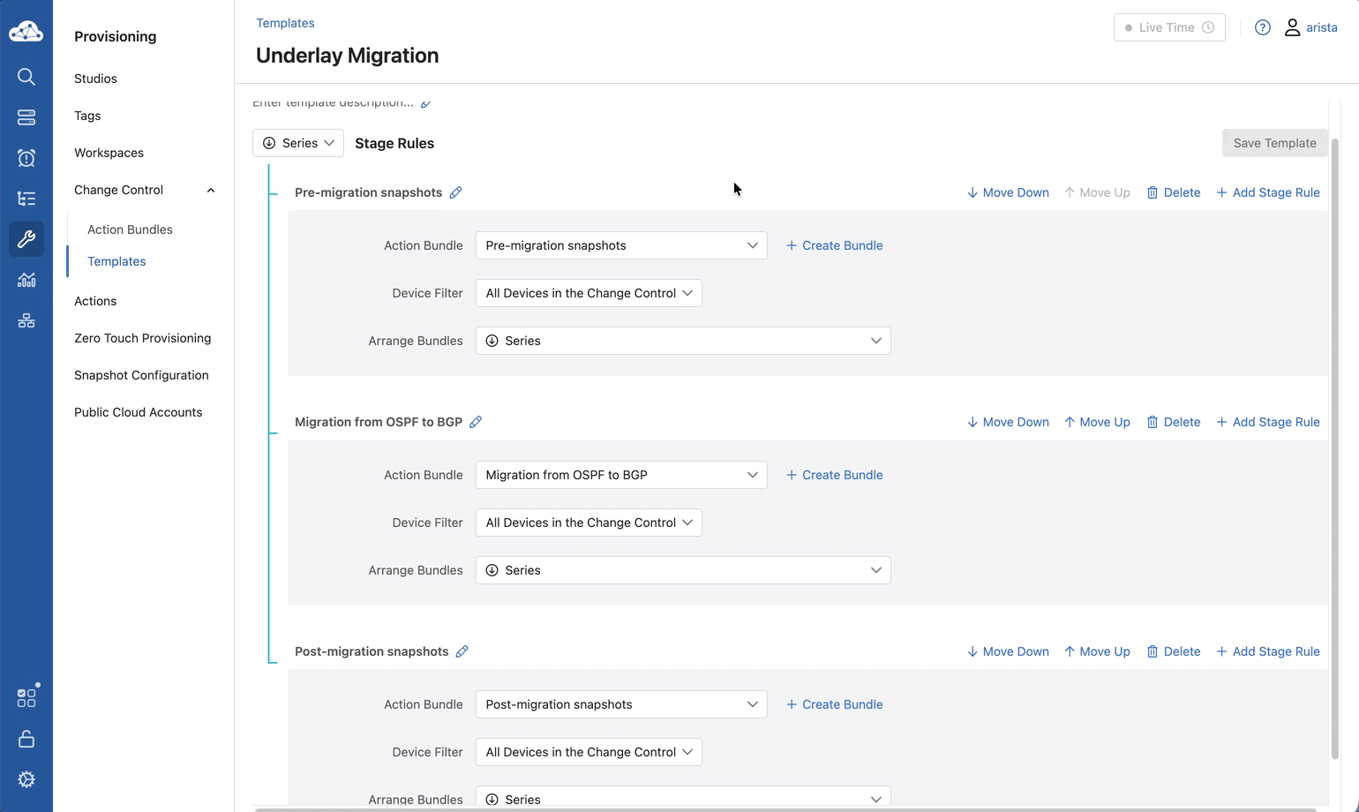The width and height of the screenshot is (1359, 812).
Task: Click Live Time button
Action: click(x=1169, y=27)
